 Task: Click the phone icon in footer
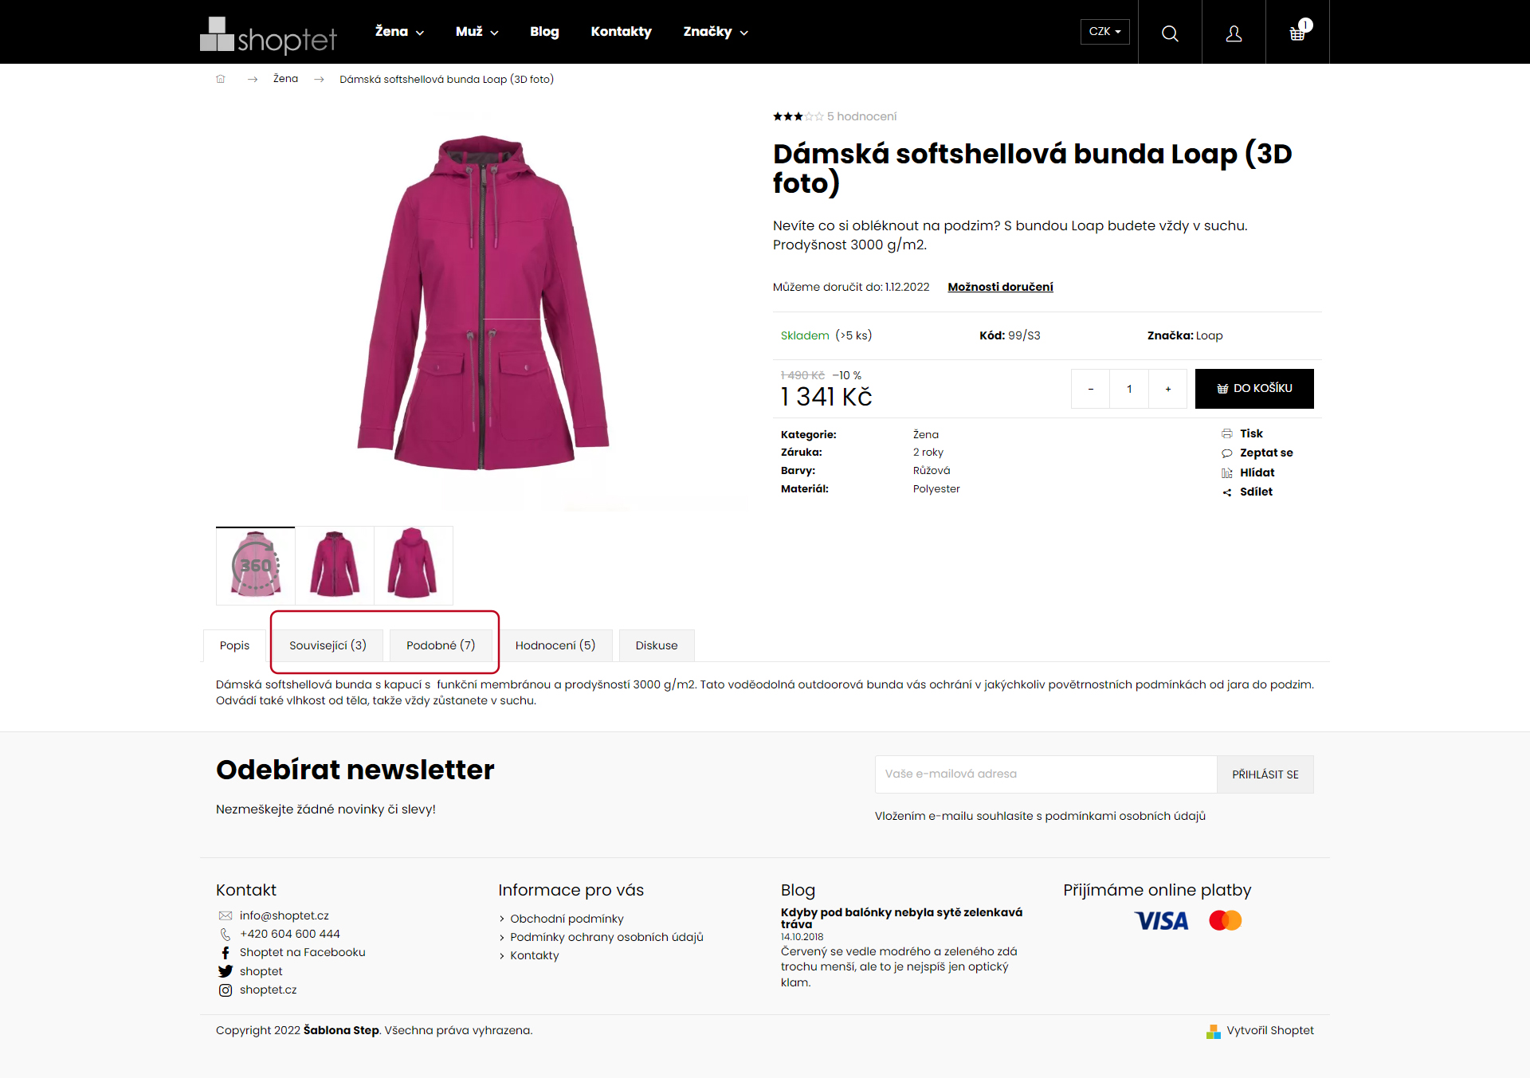pyautogui.click(x=226, y=934)
